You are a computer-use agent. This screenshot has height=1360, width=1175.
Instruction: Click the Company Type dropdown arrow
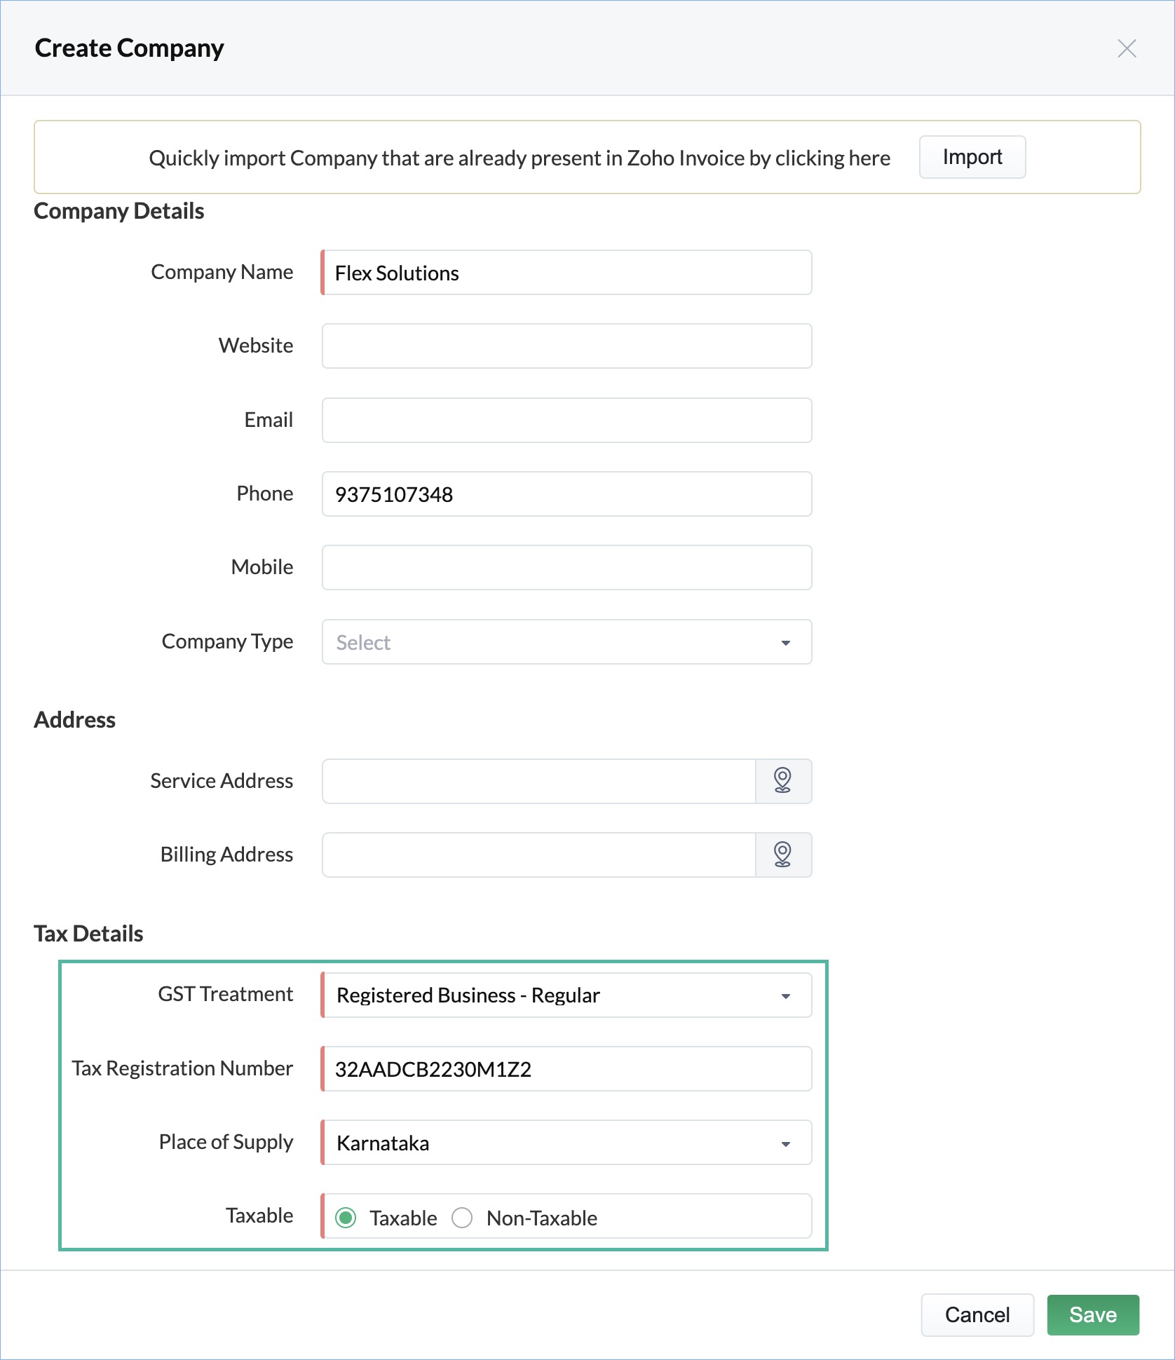pyautogui.click(x=785, y=643)
